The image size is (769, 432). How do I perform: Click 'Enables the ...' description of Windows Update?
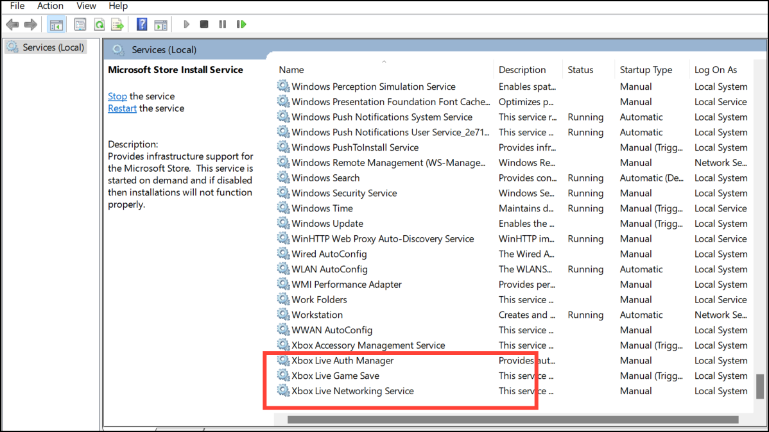click(x=526, y=223)
